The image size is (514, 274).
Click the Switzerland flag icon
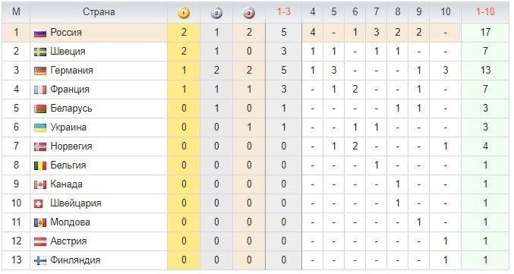click(x=39, y=204)
